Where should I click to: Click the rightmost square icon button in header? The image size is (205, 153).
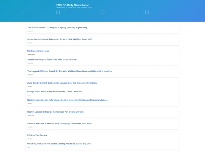pyautogui.click(x=147, y=12)
